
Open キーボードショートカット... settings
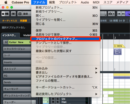(x=66, y=87)
